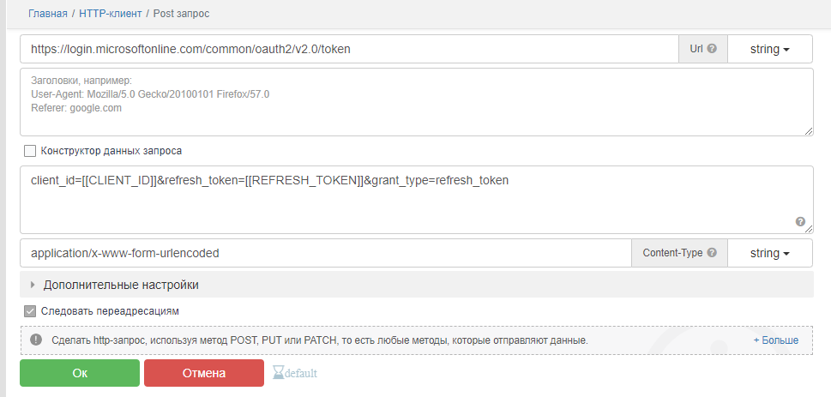831x397 pixels.
Task: Click the Post запрос breadcrumb item
Action: coord(181,15)
